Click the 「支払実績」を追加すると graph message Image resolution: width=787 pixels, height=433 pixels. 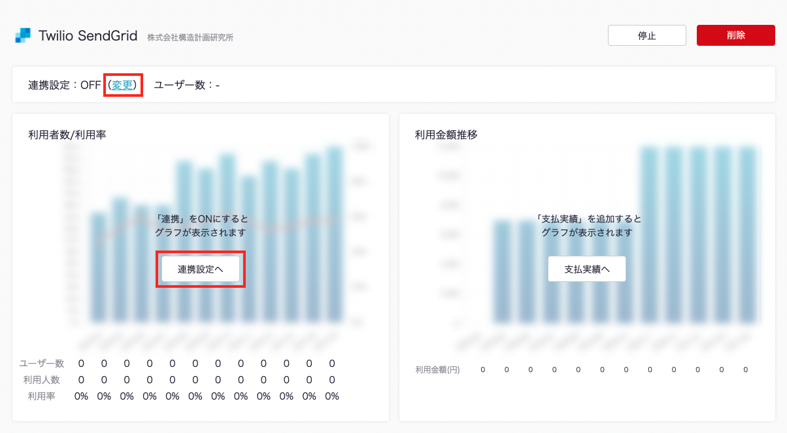(587, 218)
